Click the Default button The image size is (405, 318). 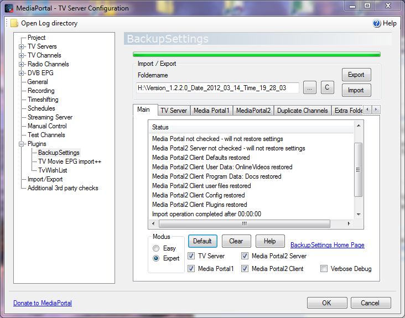point(202,241)
